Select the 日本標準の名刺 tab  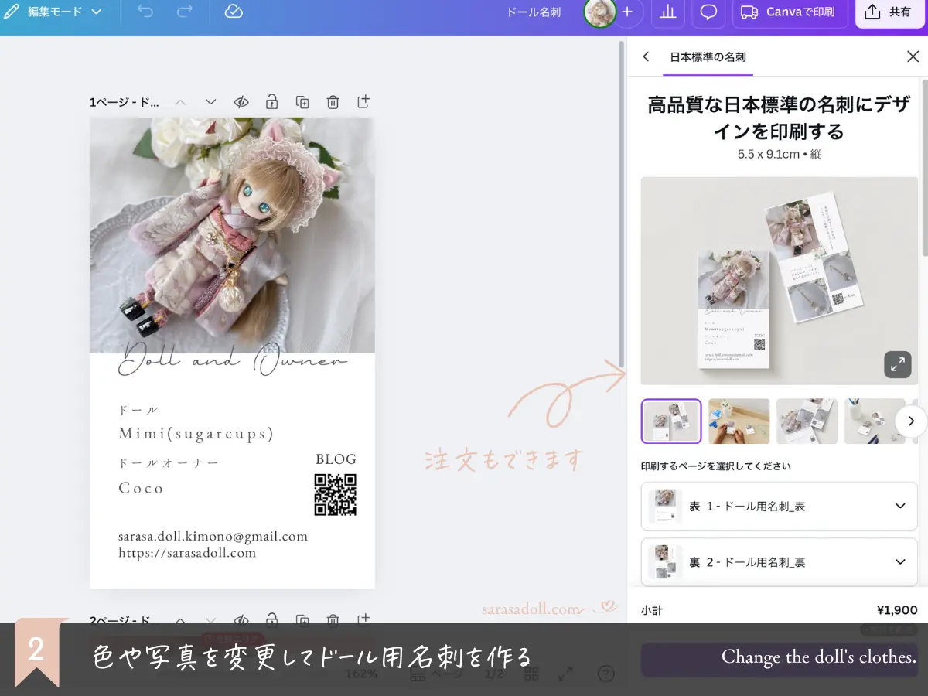click(708, 56)
